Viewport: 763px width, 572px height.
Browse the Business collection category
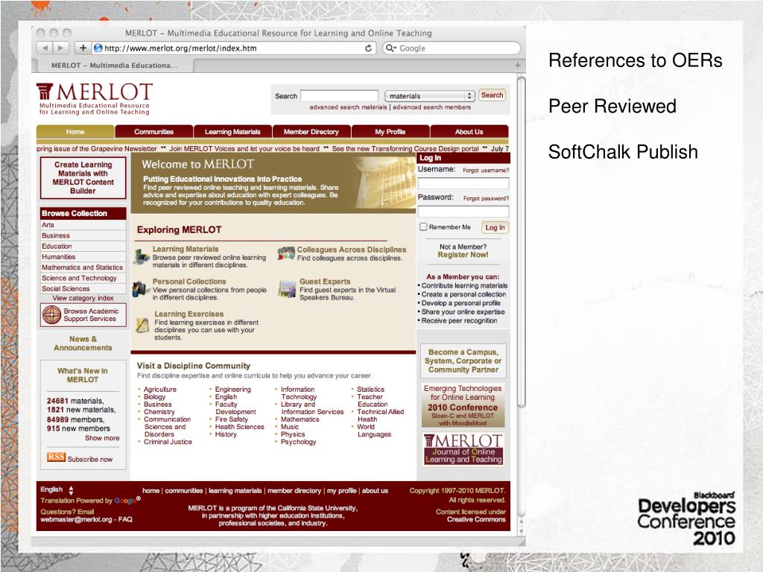(x=55, y=236)
